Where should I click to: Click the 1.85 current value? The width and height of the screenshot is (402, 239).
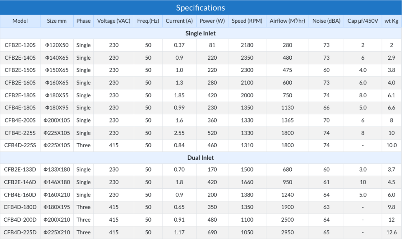coord(179,95)
